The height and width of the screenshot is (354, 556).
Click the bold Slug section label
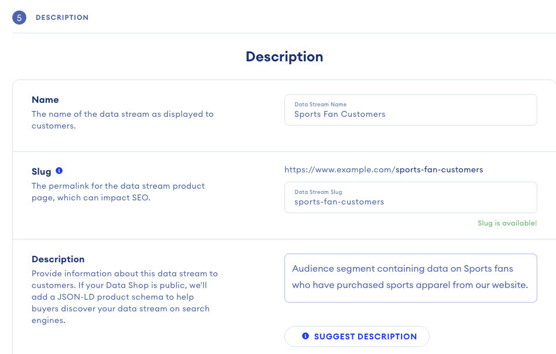pos(41,172)
